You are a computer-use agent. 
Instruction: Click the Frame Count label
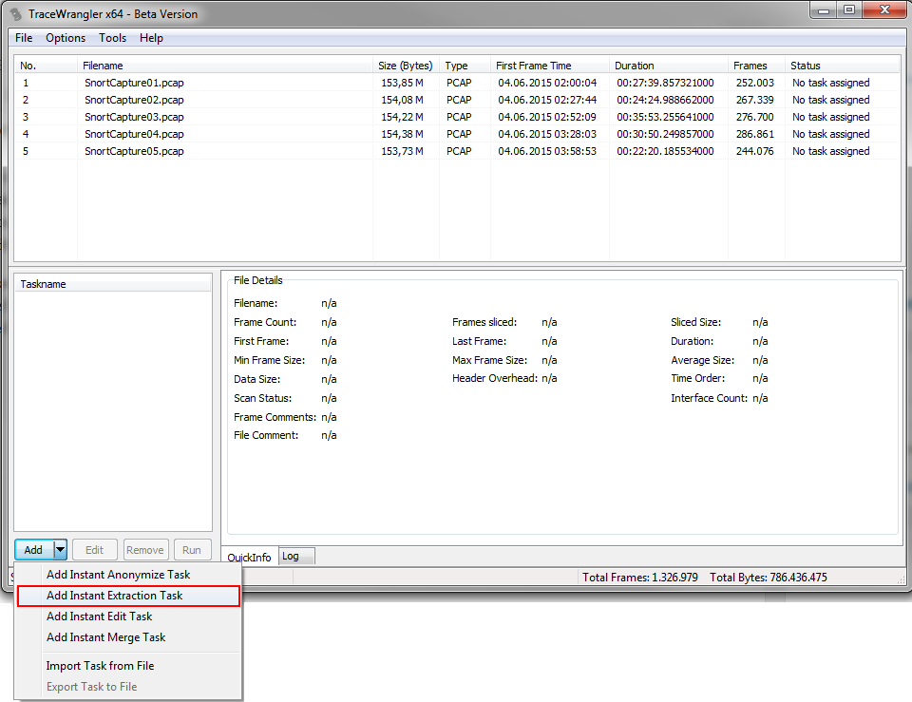pyautogui.click(x=265, y=322)
